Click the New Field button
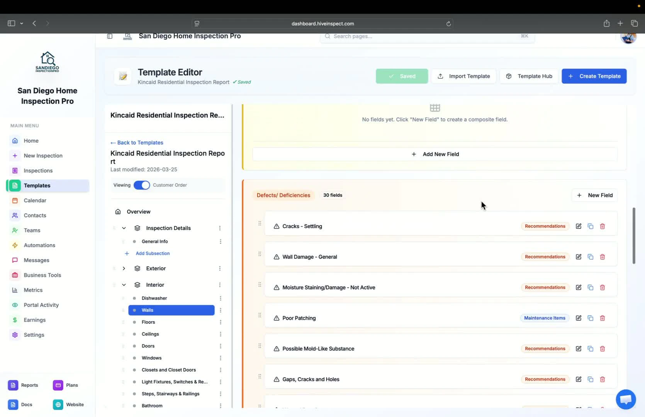645x417 pixels. point(594,195)
